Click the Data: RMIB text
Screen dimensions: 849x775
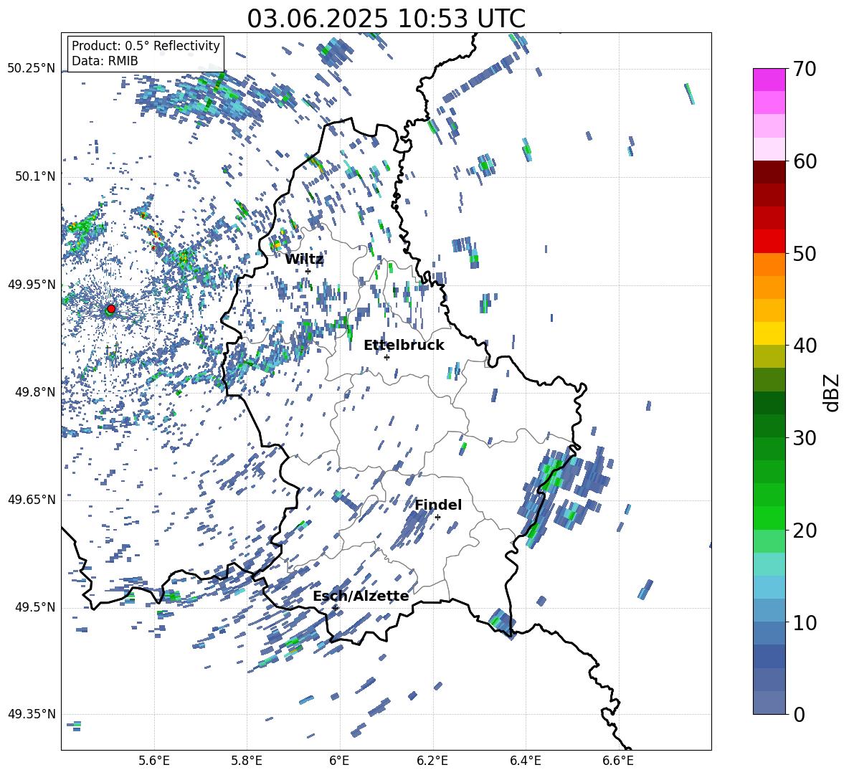click(105, 61)
